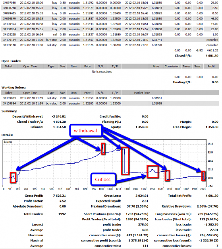Click the Commission header in Open Trades table
The image size is (222, 249).
(172, 66)
